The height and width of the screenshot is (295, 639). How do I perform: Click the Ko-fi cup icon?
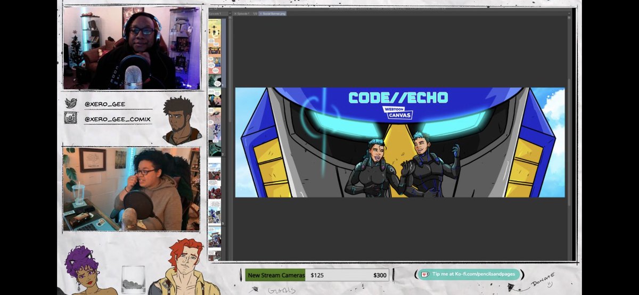click(424, 275)
